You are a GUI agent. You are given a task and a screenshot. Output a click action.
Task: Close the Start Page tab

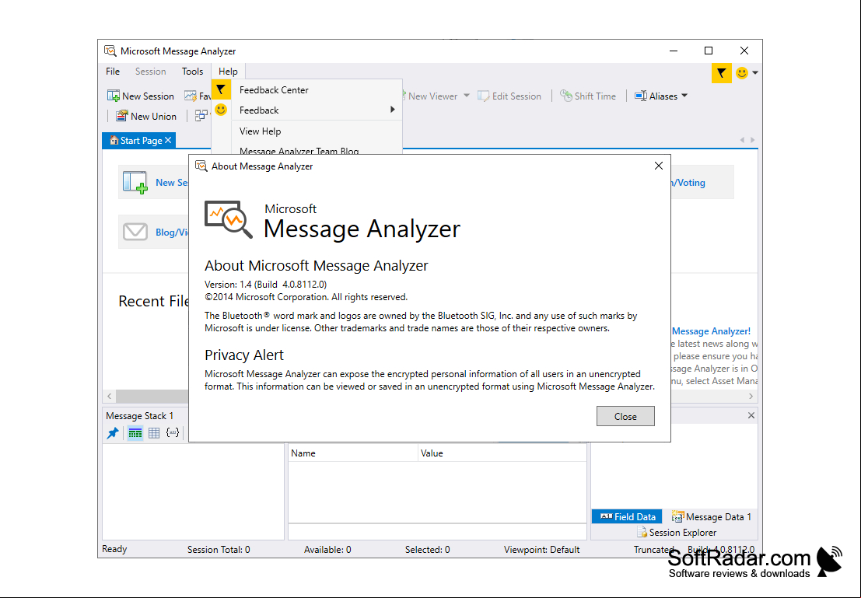click(x=168, y=140)
